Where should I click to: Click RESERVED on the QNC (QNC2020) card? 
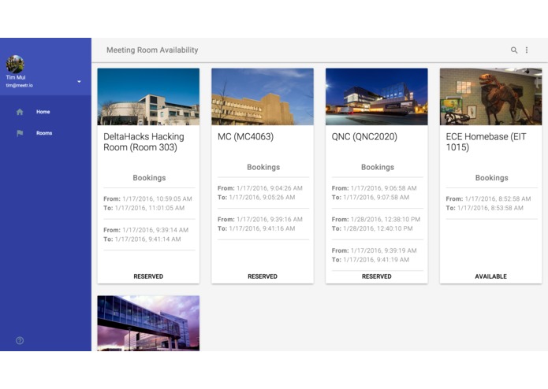coord(376,276)
